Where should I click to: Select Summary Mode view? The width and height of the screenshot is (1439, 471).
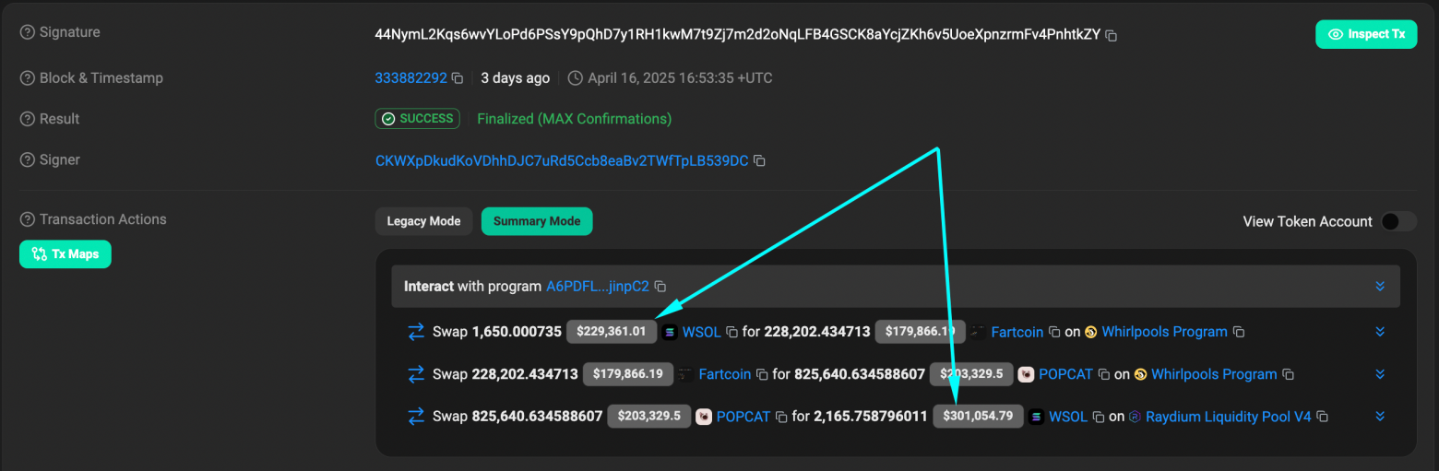537,221
